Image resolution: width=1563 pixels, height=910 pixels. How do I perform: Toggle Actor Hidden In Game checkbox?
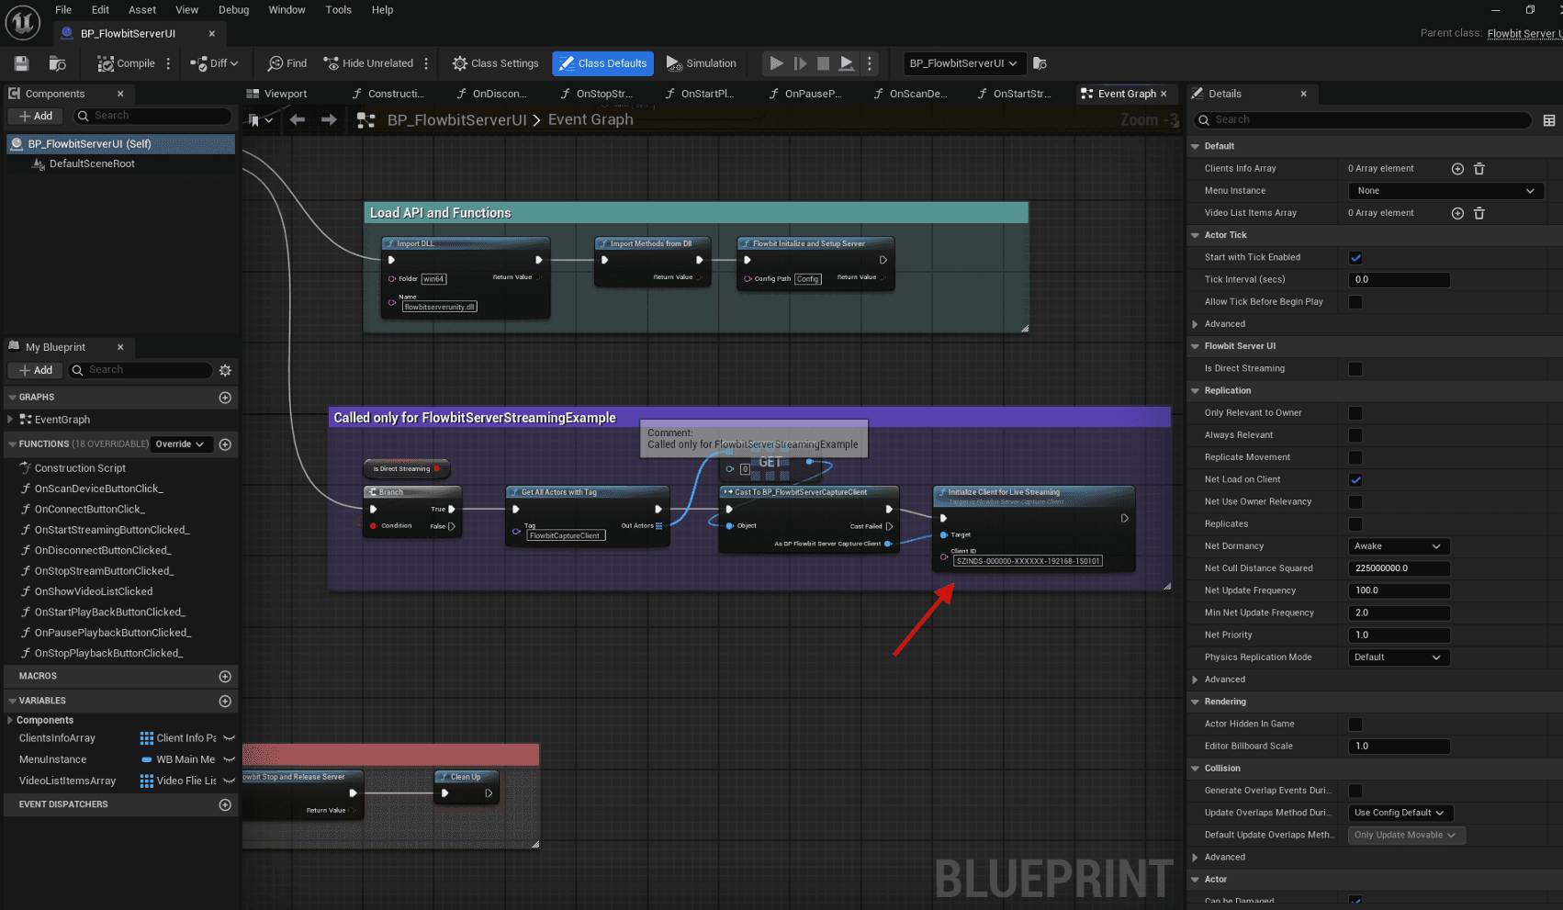coord(1355,725)
